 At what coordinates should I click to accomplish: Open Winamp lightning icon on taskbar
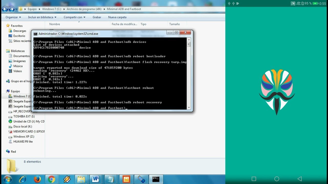click(x=67, y=179)
